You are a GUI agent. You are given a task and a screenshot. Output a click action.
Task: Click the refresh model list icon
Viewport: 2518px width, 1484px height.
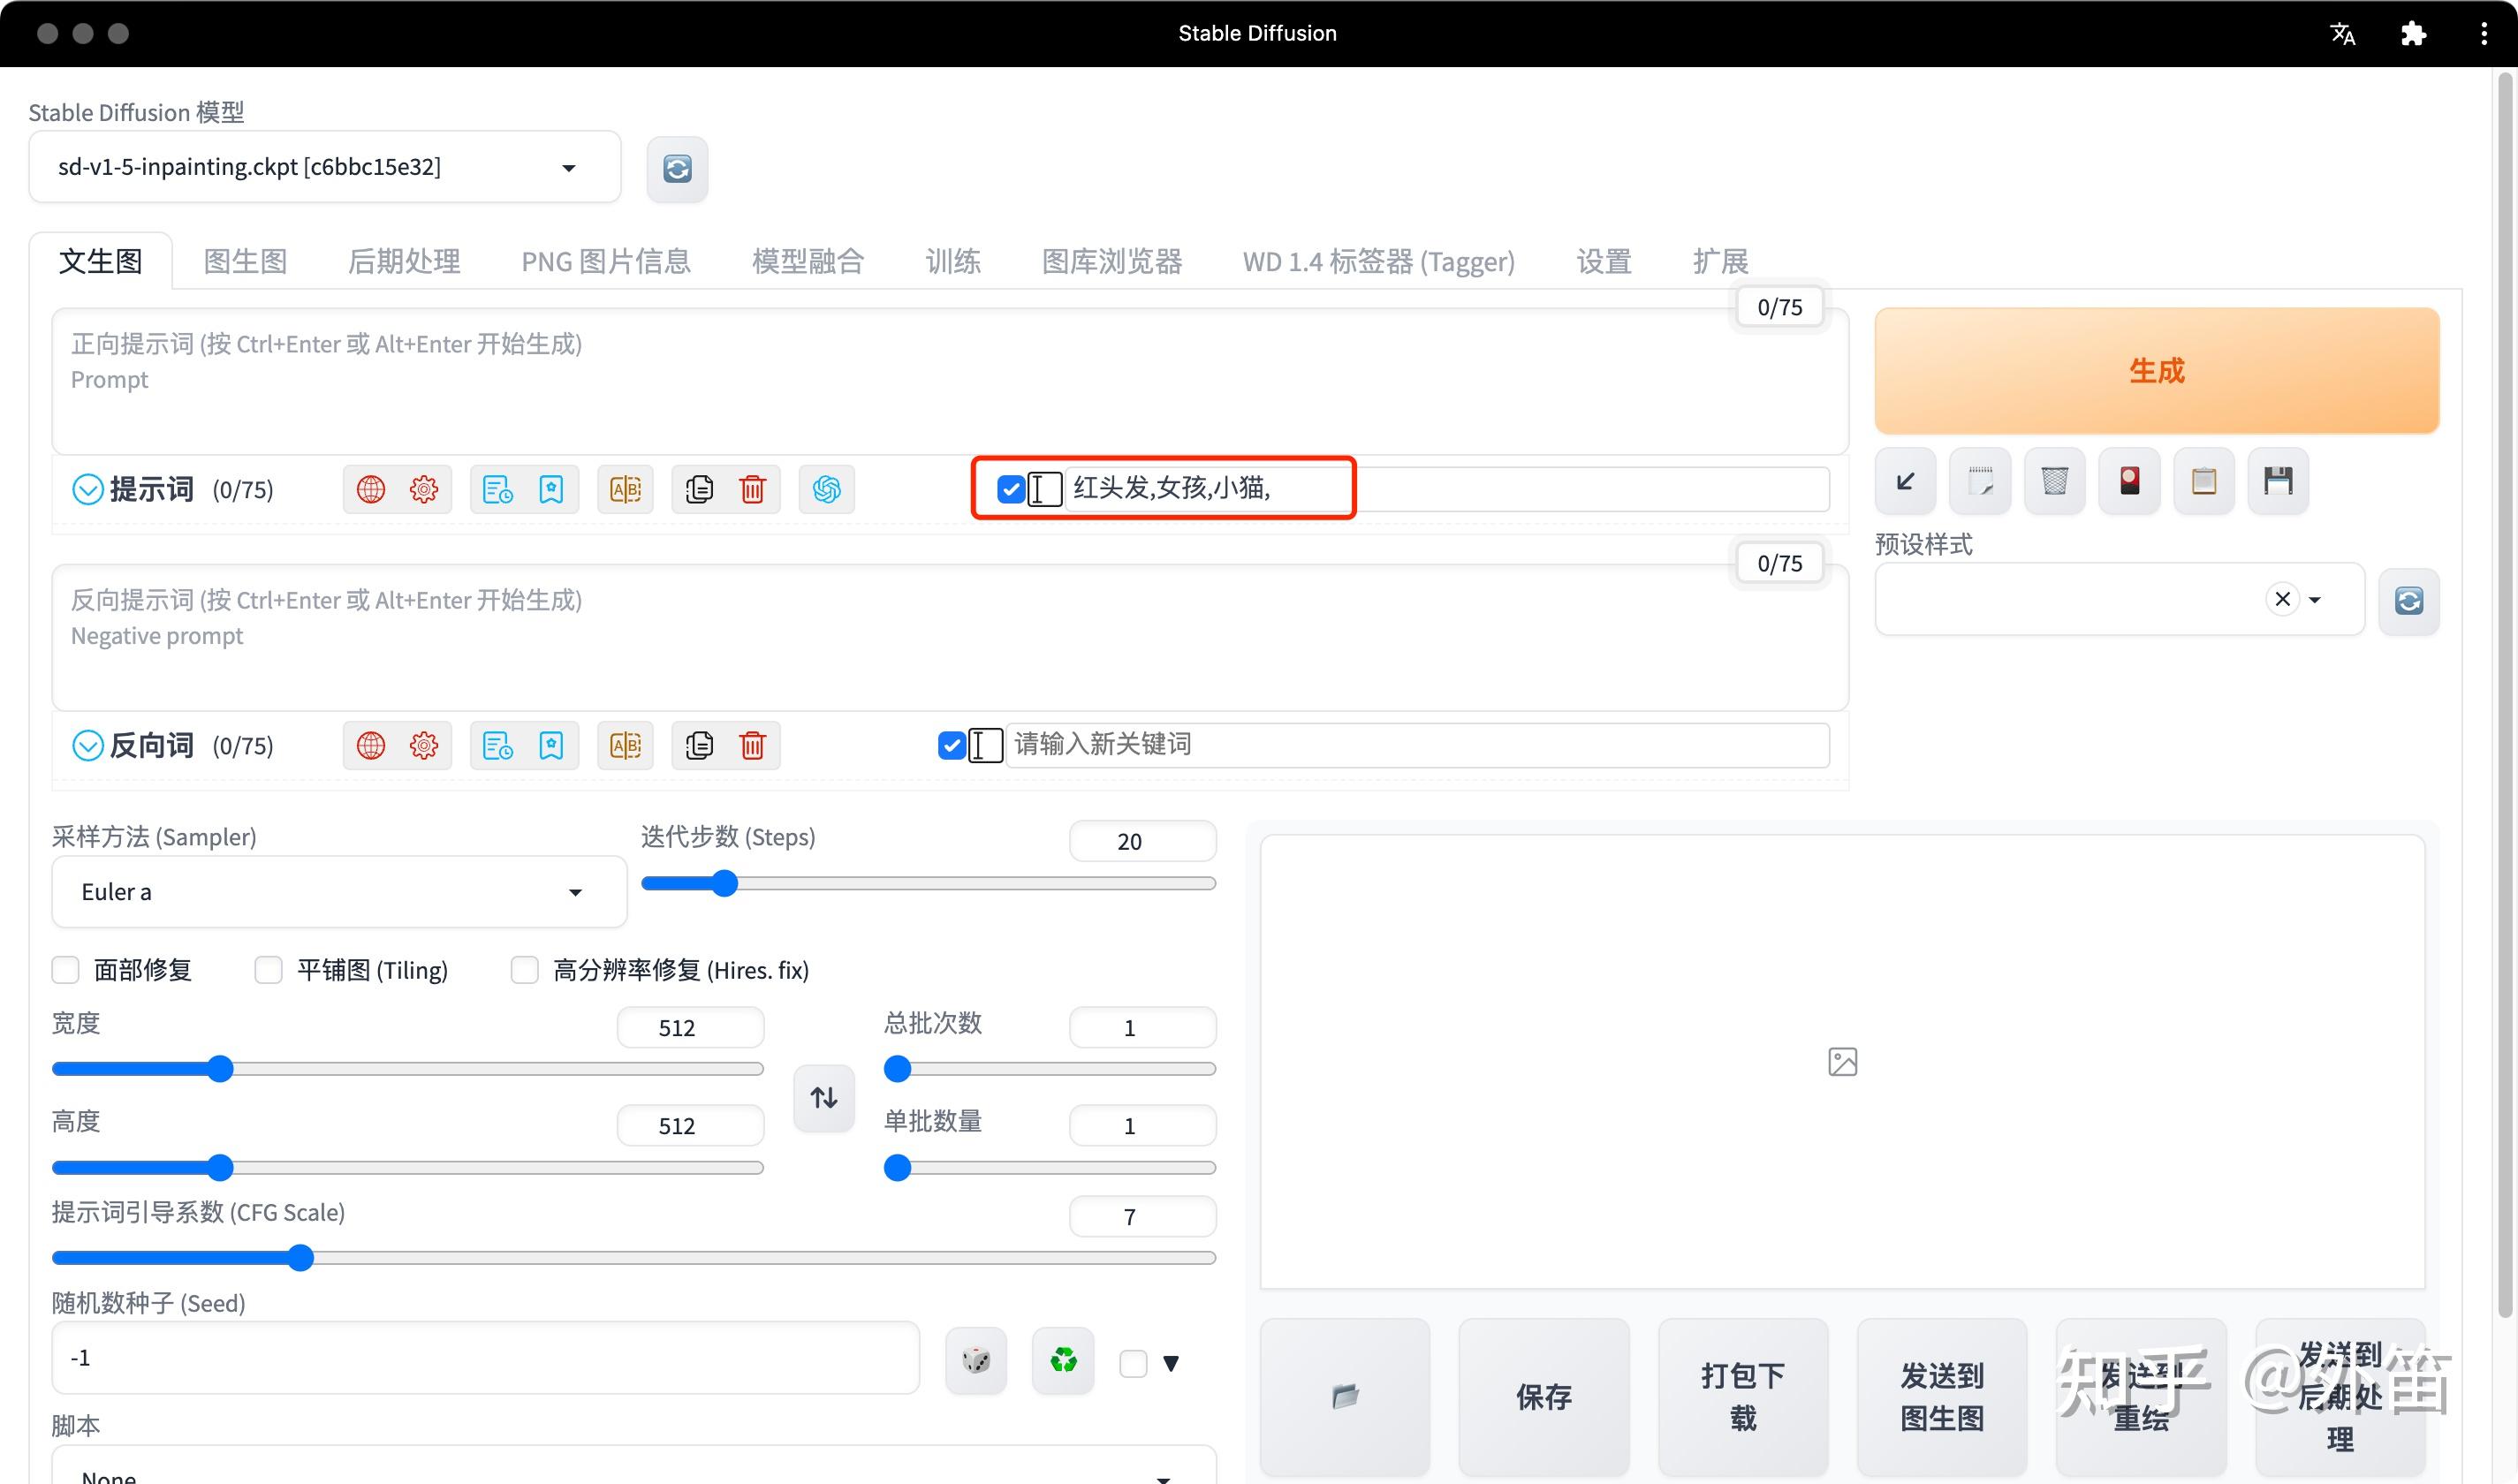click(677, 169)
